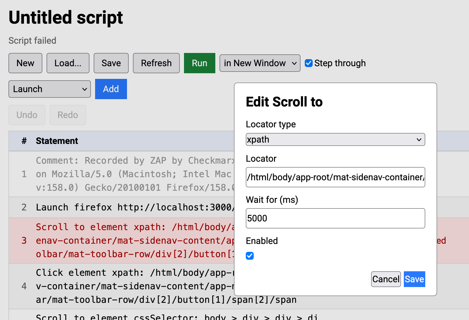
Task: Save the Edit Scroll to dialog changes
Action: [x=414, y=279]
